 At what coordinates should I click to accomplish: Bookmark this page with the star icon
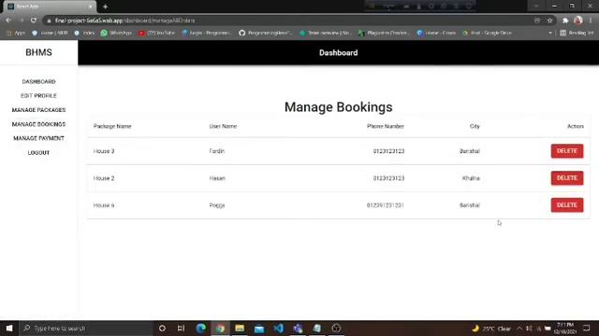tap(549, 21)
